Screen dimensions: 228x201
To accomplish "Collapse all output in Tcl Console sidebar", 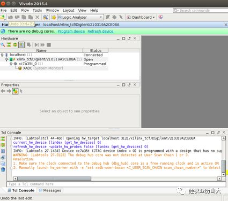I will coord(3,139).
